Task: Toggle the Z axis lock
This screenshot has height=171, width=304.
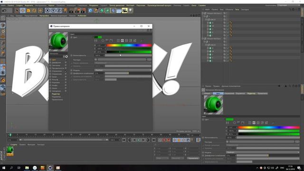Action: pos(59,10)
